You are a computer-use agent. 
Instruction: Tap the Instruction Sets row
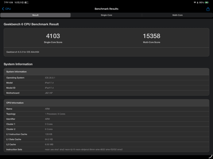(106, 150)
